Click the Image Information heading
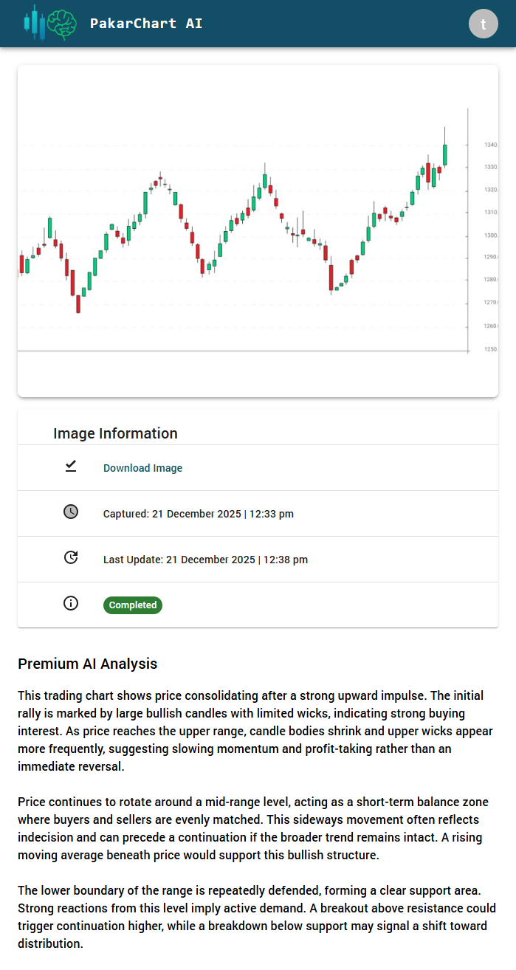This screenshot has width=516, height=970. pyautogui.click(x=115, y=433)
